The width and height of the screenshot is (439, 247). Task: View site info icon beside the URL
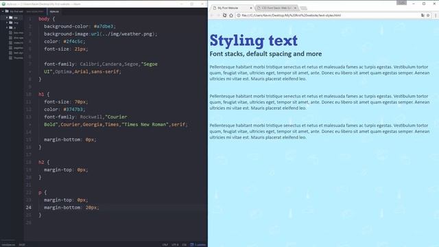pos(239,15)
